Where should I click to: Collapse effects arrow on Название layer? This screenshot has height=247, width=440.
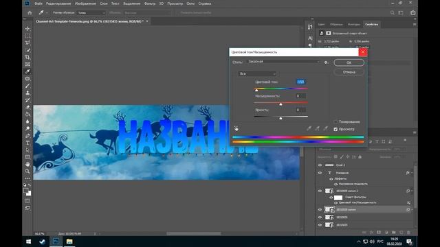pos(412,173)
